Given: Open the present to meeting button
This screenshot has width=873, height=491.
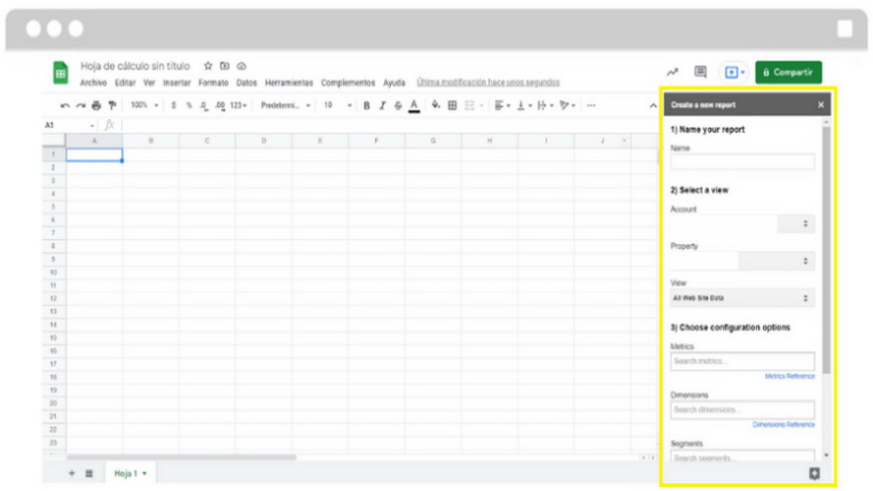Looking at the screenshot, I should pos(734,72).
